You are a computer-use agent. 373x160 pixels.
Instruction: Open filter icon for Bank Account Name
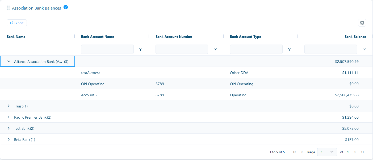(141, 49)
